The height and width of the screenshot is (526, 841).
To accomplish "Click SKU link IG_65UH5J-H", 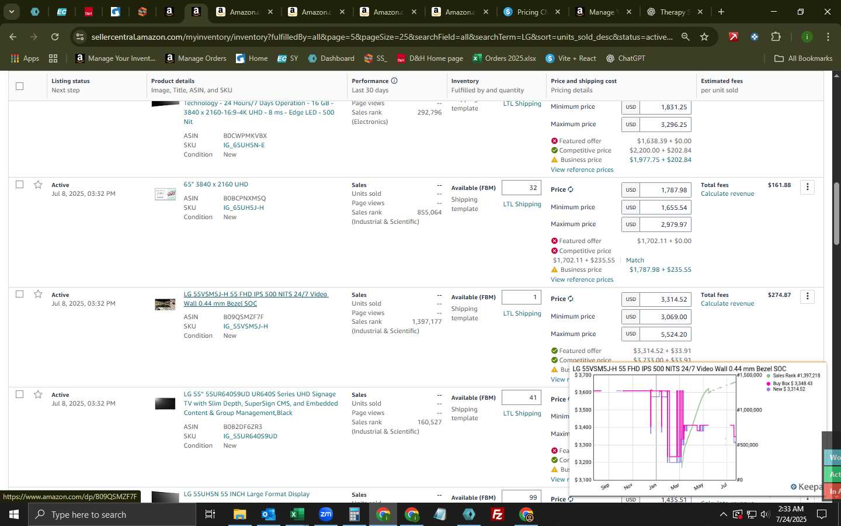I will pyautogui.click(x=244, y=207).
